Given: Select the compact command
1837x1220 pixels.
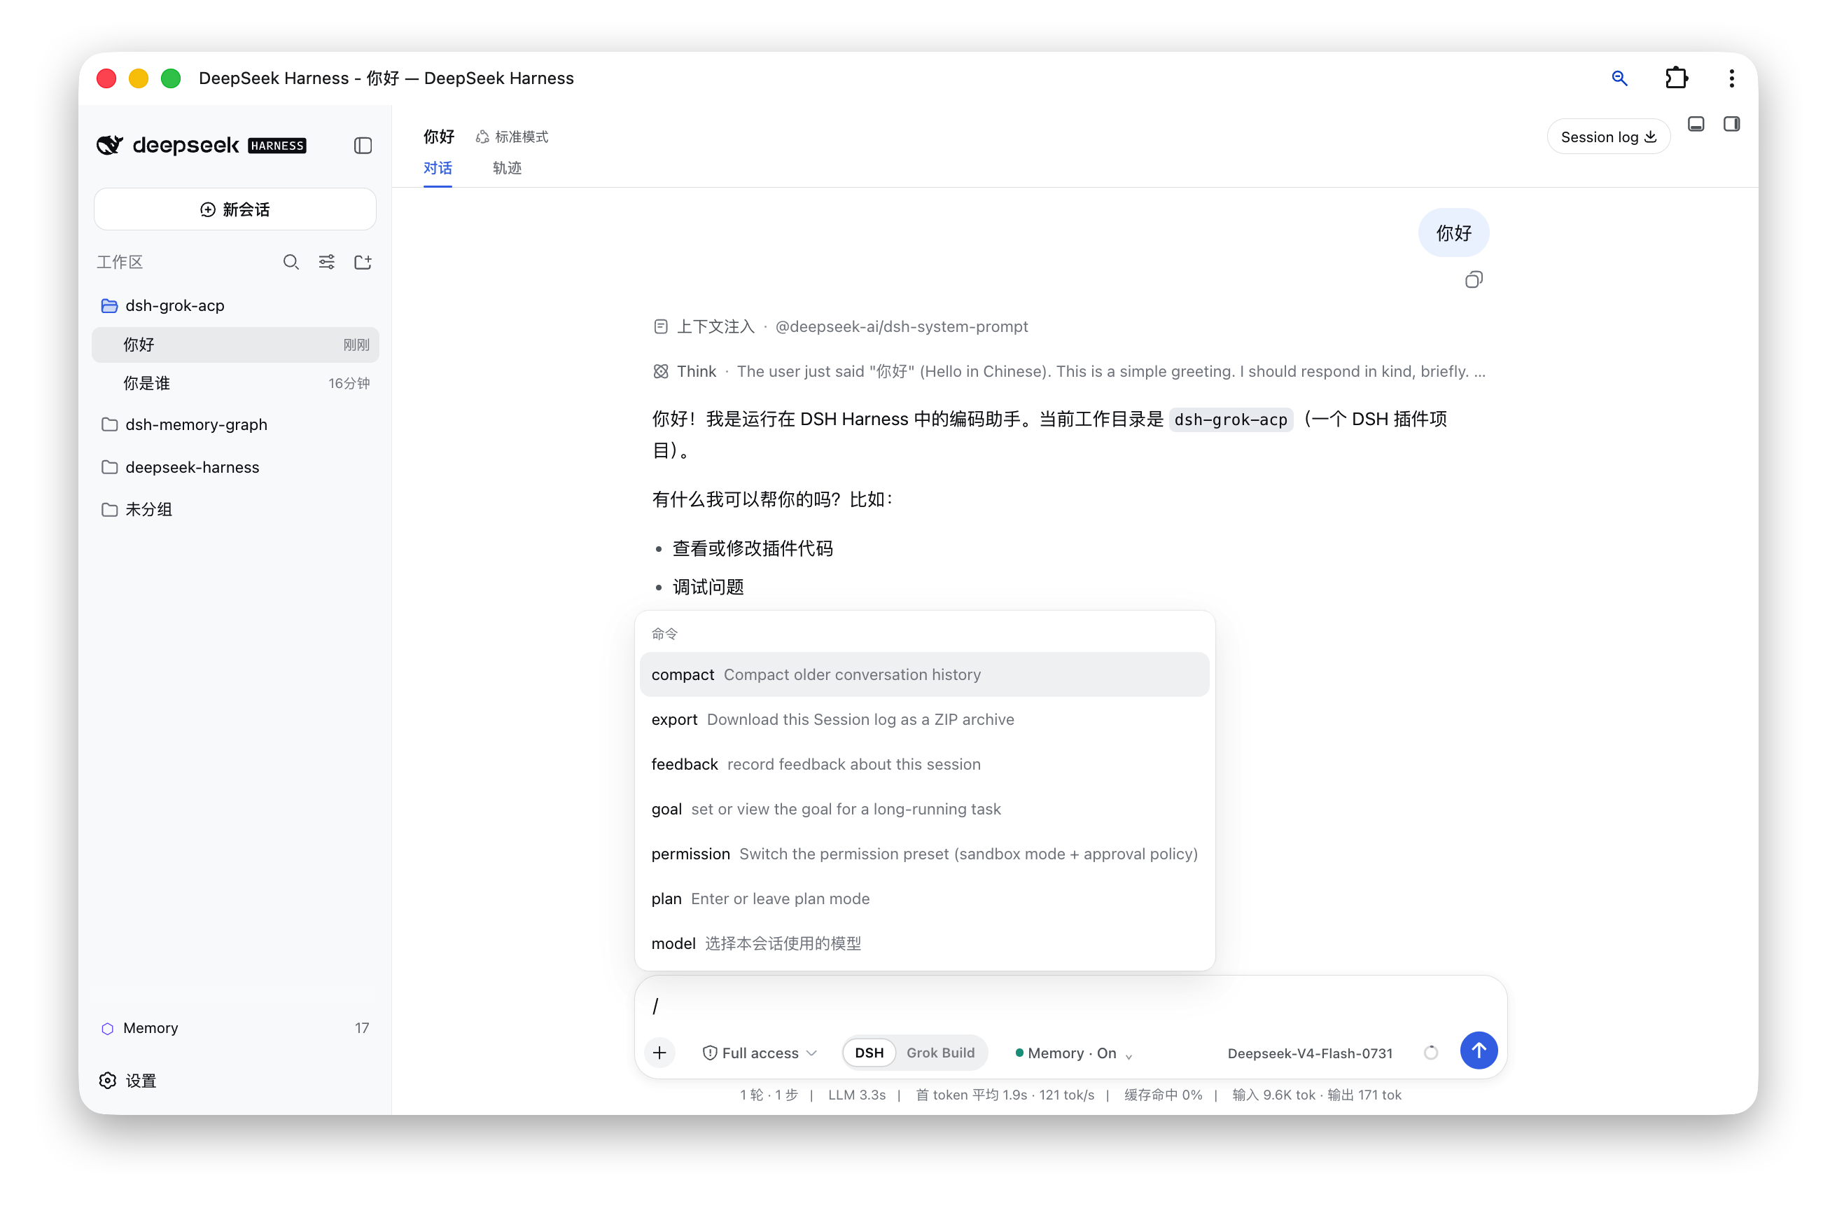Looking at the screenshot, I should 924,674.
